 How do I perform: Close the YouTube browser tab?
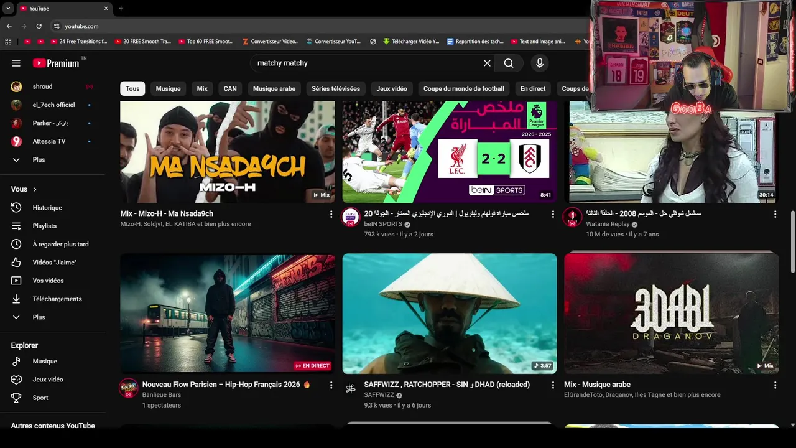point(106,9)
